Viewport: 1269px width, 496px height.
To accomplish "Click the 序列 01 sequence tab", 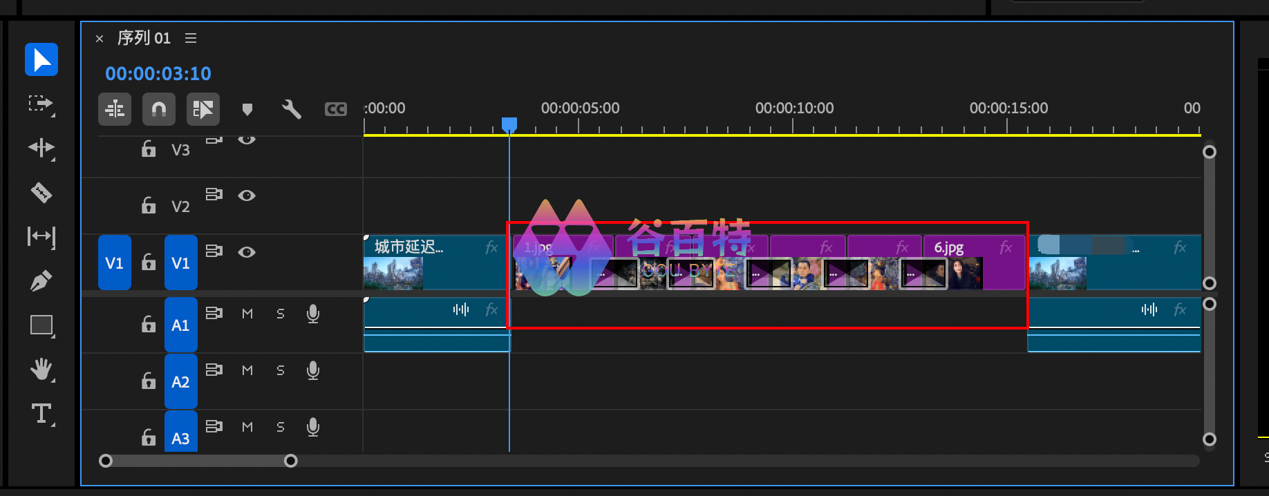I will (144, 38).
